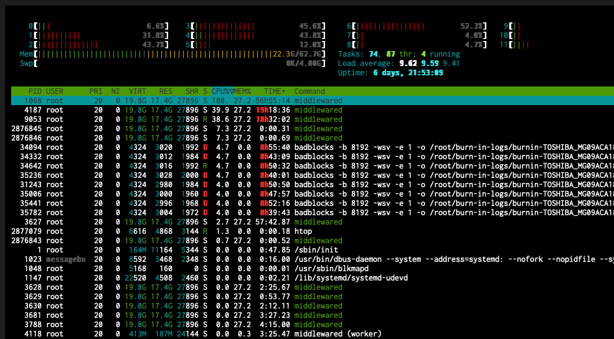Sort by the TIME+ column header
This screenshot has width=614, height=339.
(275, 91)
